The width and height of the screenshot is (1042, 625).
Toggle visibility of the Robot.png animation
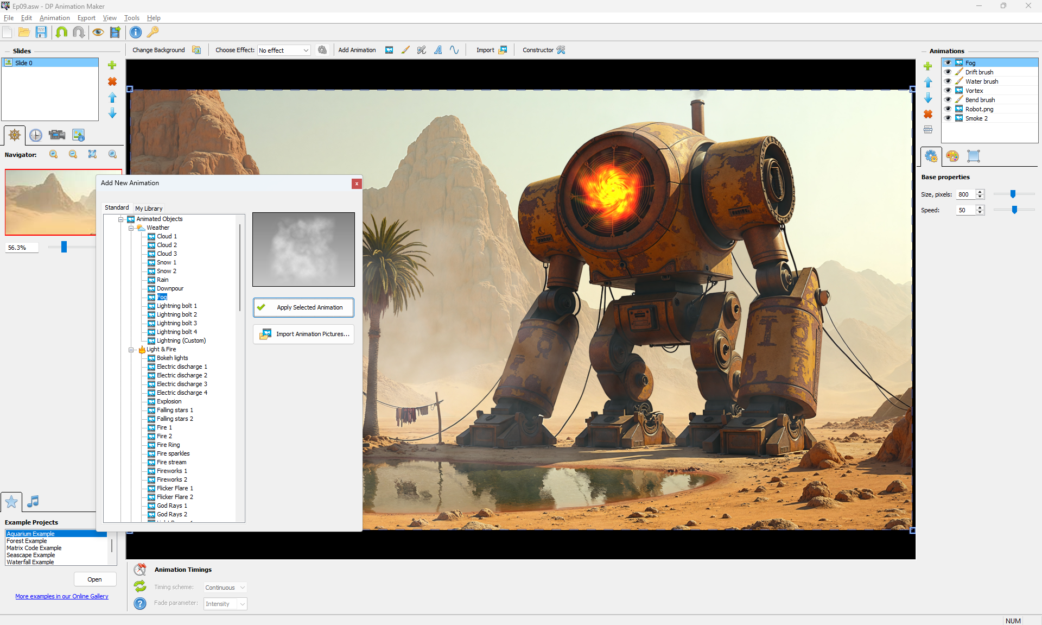[948, 109]
